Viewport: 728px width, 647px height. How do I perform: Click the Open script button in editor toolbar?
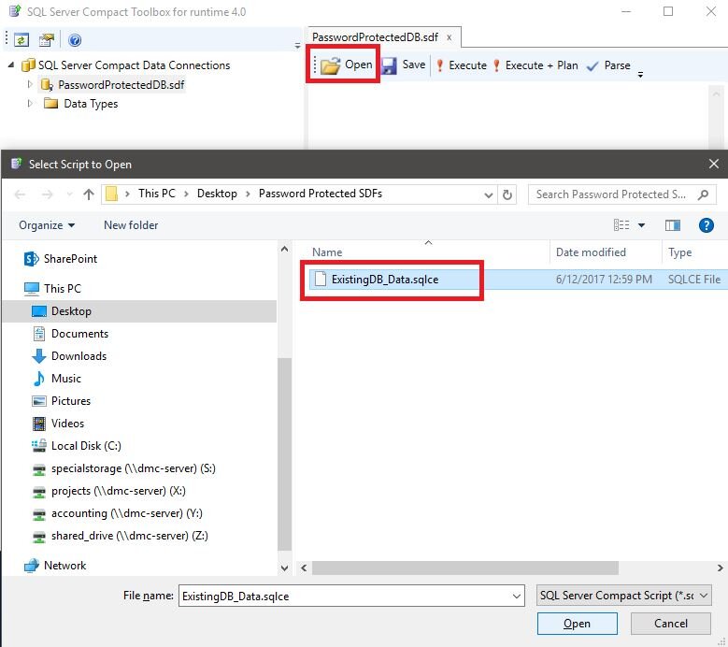347,65
